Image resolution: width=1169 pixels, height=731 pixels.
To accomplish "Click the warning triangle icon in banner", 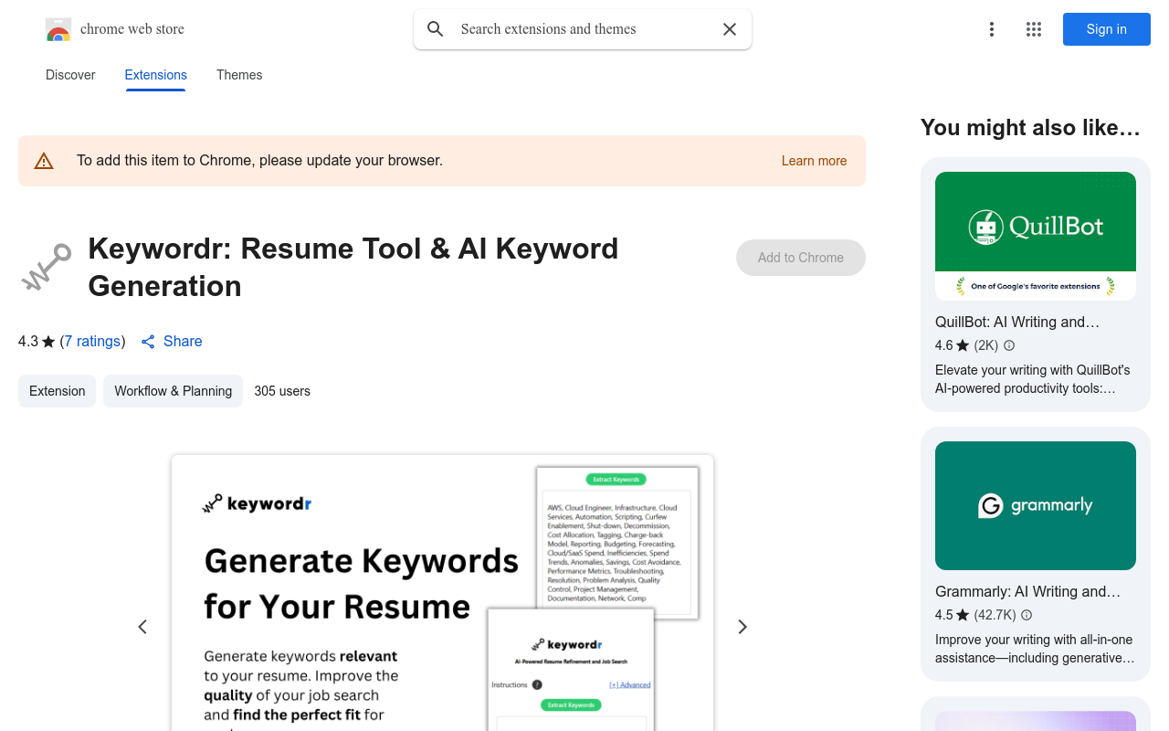I will (x=44, y=161).
